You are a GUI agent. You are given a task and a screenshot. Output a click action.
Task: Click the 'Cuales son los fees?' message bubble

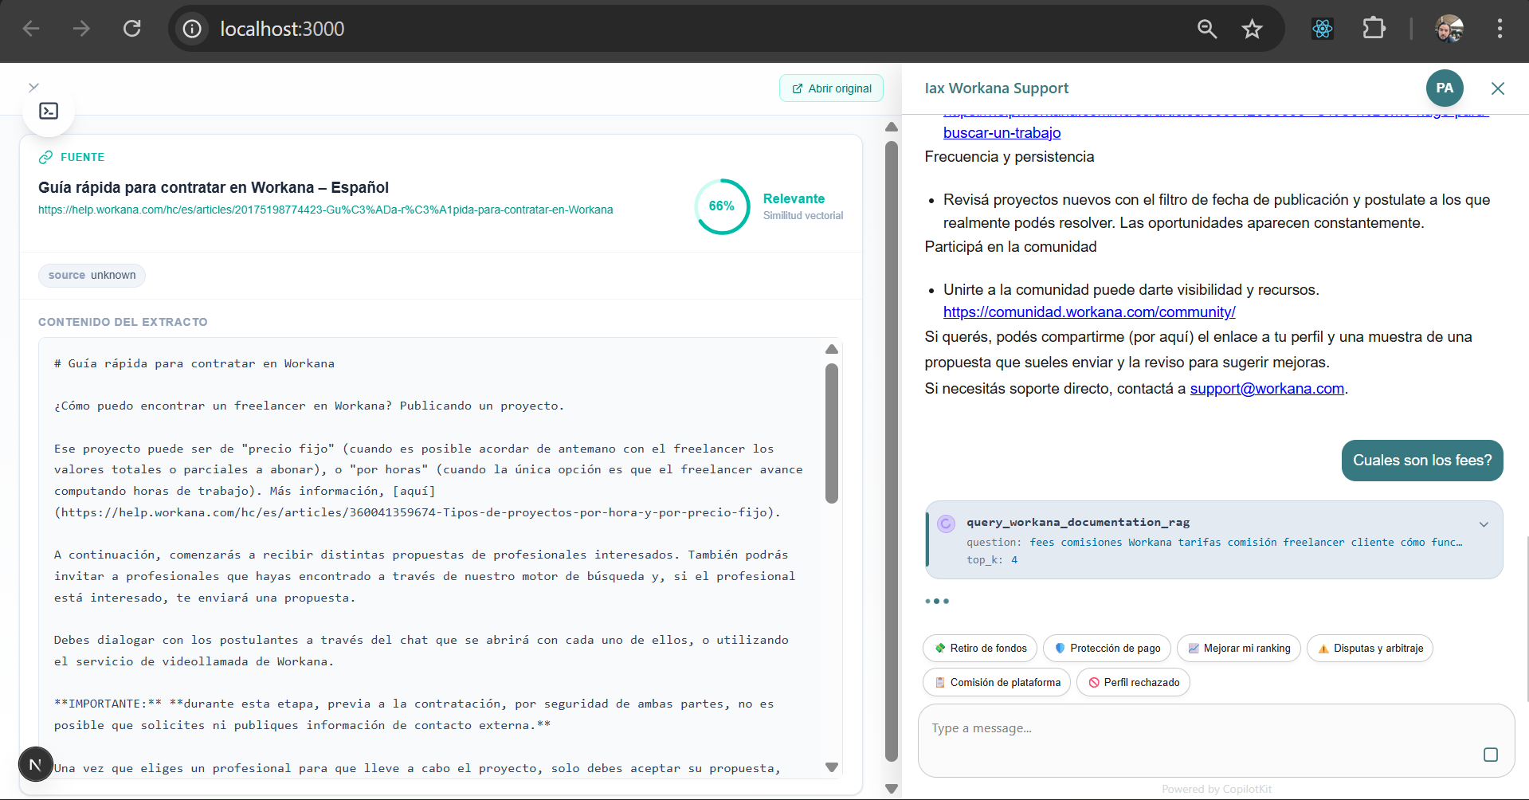(x=1422, y=461)
